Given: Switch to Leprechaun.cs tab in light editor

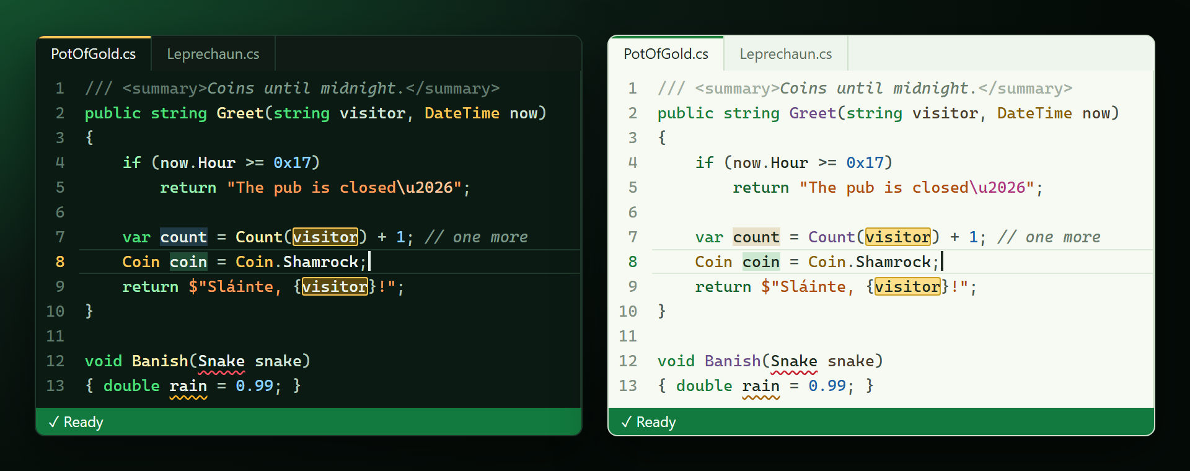Looking at the screenshot, I should click(x=786, y=54).
